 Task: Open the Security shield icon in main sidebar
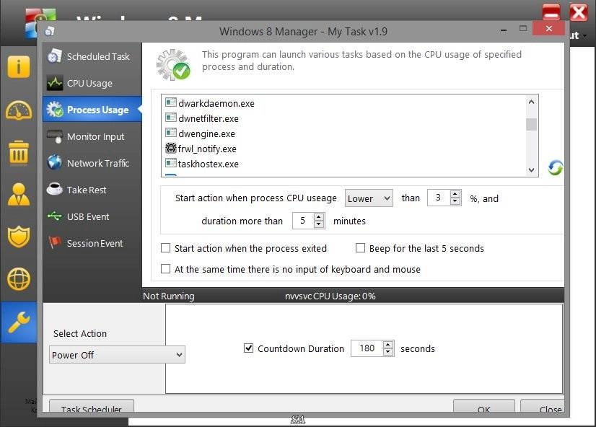[x=18, y=237]
